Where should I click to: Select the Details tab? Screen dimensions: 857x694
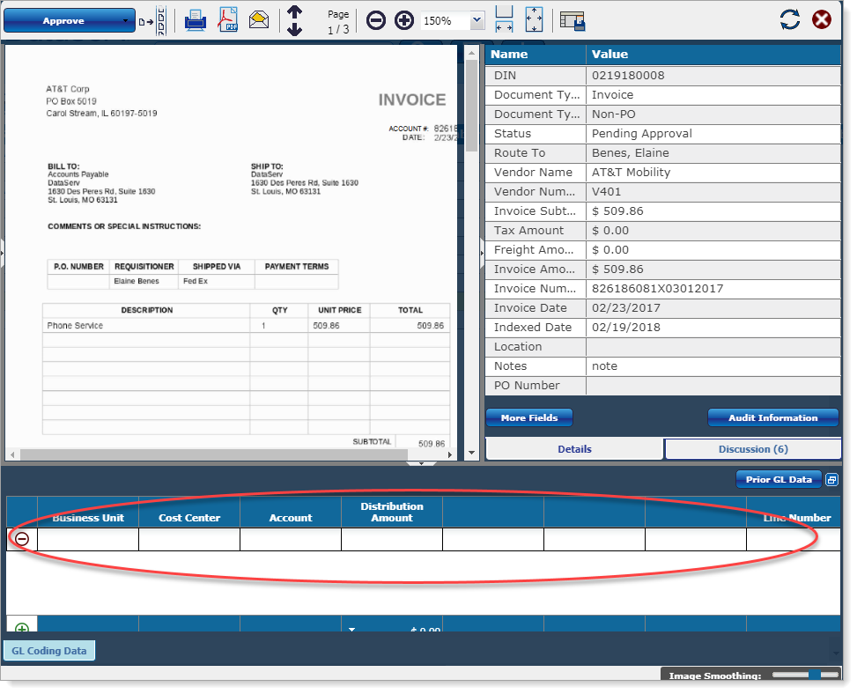tap(573, 449)
